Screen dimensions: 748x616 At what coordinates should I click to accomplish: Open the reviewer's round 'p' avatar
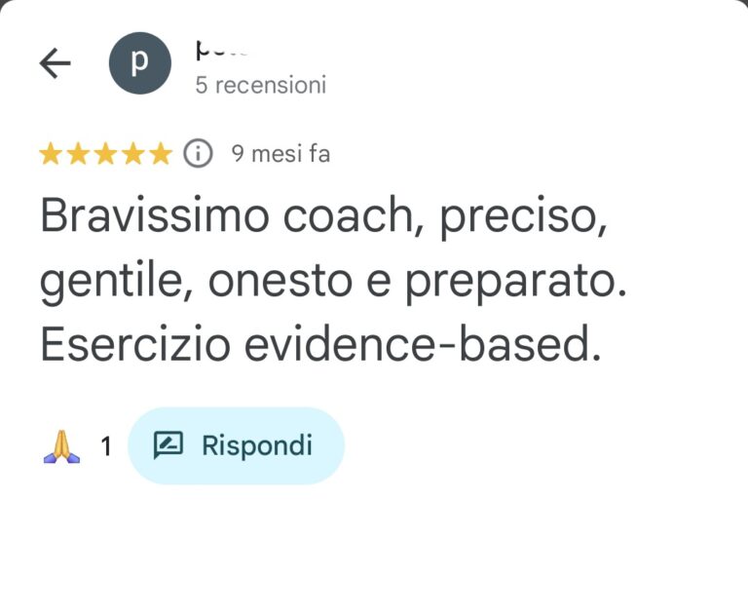[140, 62]
